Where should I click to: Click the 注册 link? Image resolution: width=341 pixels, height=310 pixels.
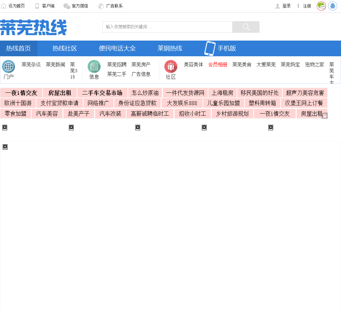point(307,6)
